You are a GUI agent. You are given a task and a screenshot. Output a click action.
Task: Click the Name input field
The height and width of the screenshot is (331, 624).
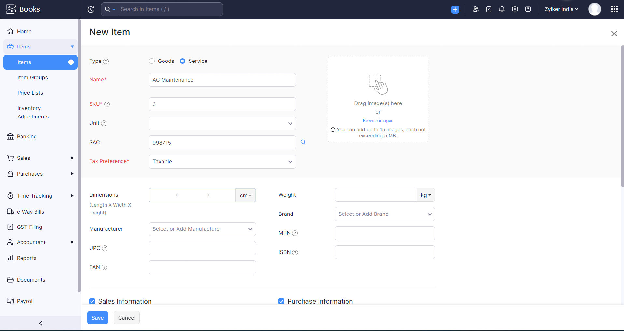(x=222, y=80)
